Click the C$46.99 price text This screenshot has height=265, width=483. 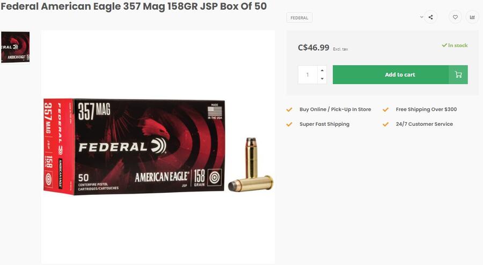pos(313,48)
